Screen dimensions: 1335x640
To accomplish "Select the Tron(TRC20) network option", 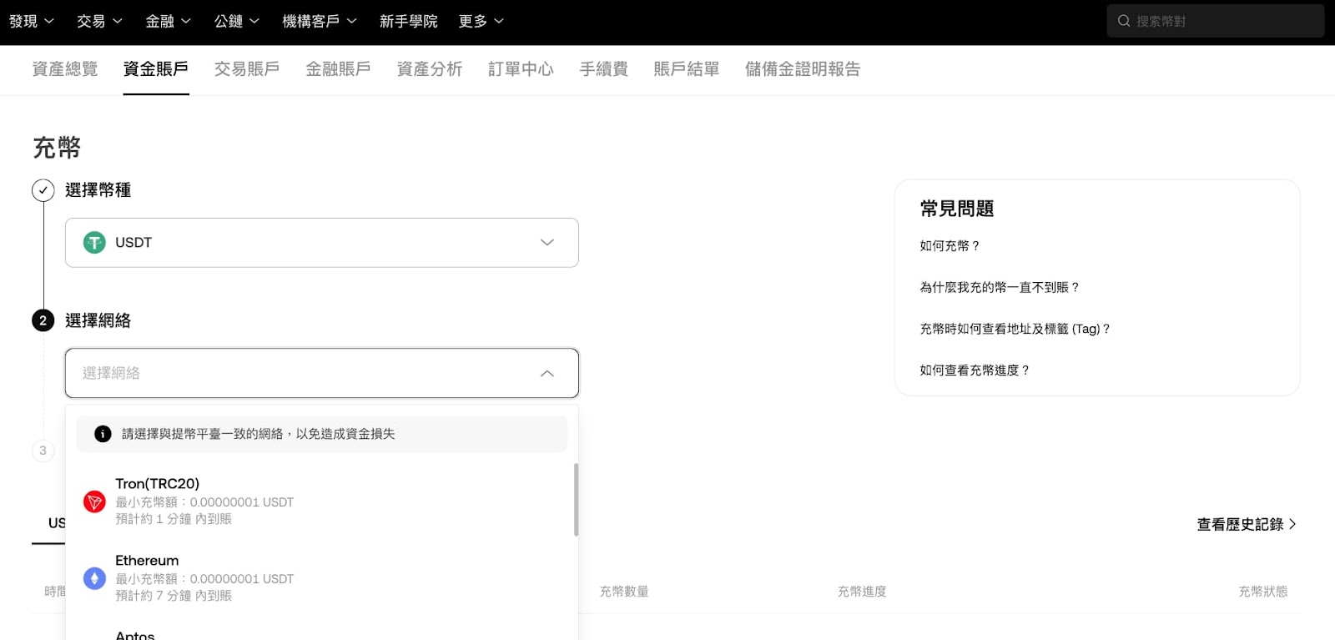I will 322,501.
